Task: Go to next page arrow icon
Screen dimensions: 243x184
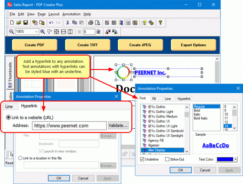Action: pos(99,32)
